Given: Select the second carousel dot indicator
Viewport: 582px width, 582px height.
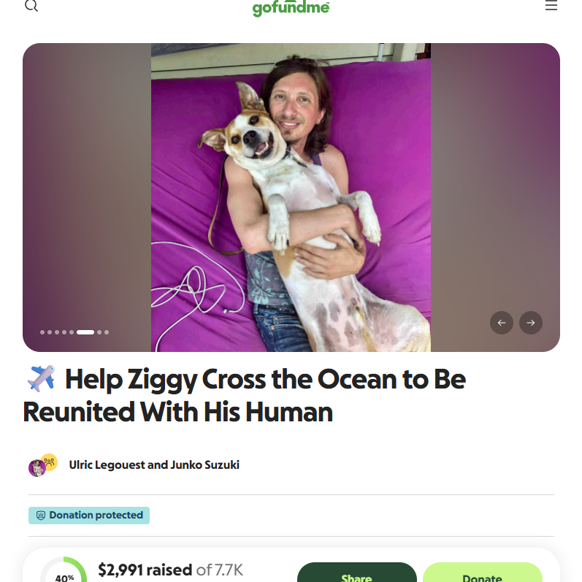Looking at the screenshot, I should pos(50,332).
